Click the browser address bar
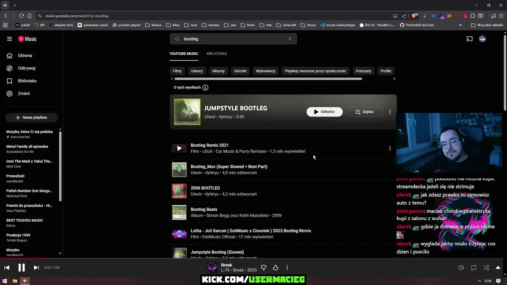 tap(214, 16)
